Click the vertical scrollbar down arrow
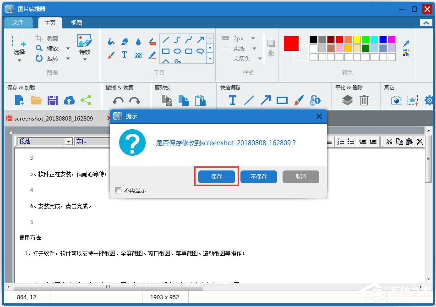The width and height of the screenshot is (436, 307). (x=428, y=280)
